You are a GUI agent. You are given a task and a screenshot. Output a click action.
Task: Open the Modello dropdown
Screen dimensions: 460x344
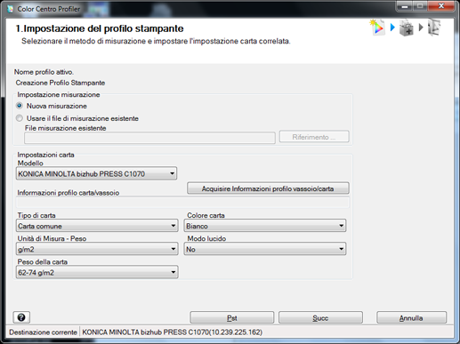[96, 173]
